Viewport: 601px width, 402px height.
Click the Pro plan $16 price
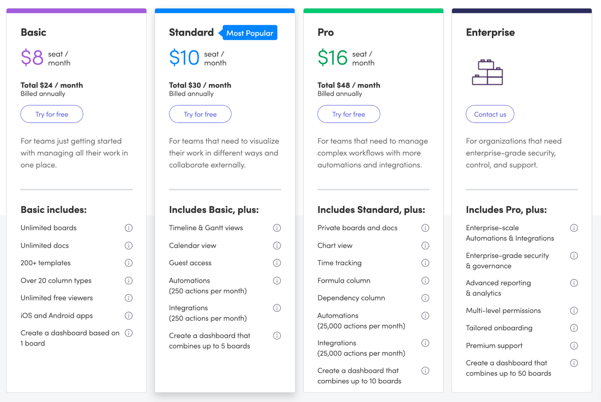[x=333, y=58]
